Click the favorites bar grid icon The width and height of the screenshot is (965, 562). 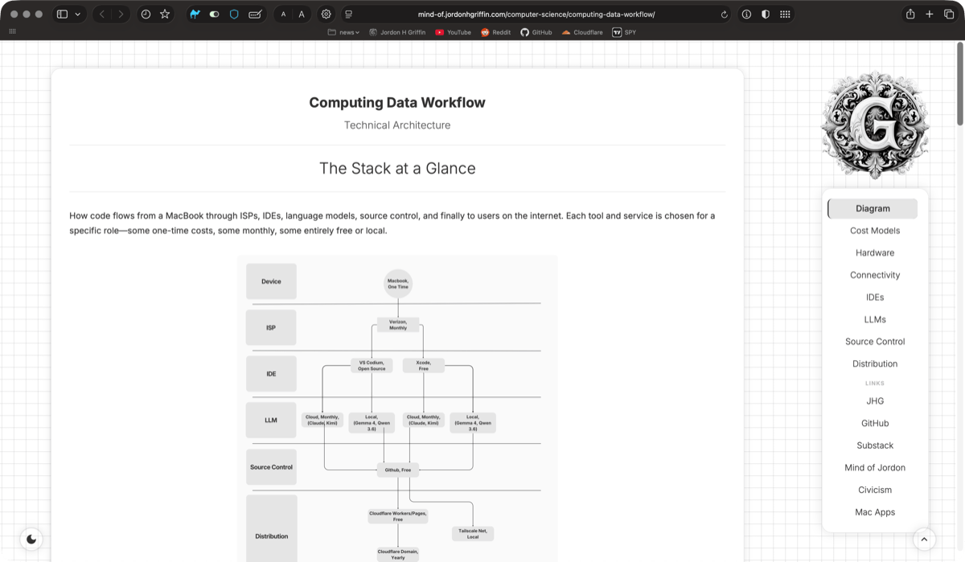tap(12, 31)
